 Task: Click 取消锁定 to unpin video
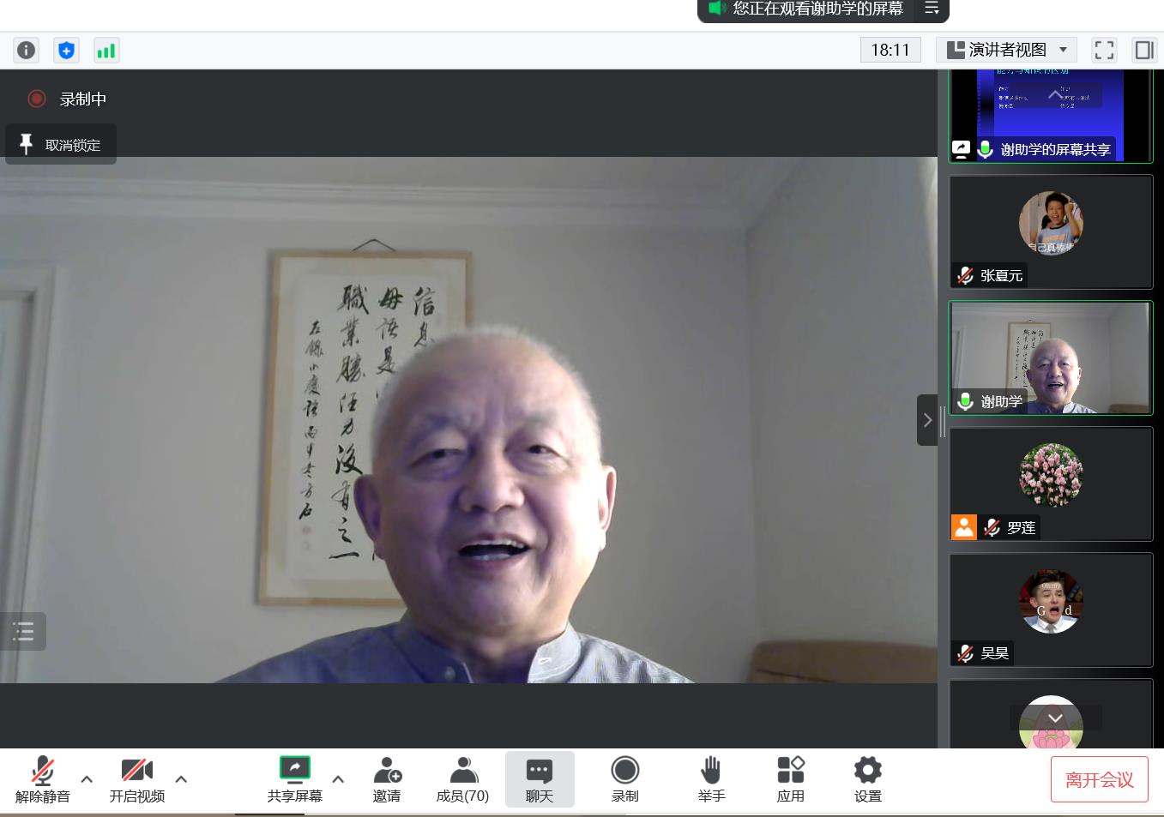click(x=61, y=145)
